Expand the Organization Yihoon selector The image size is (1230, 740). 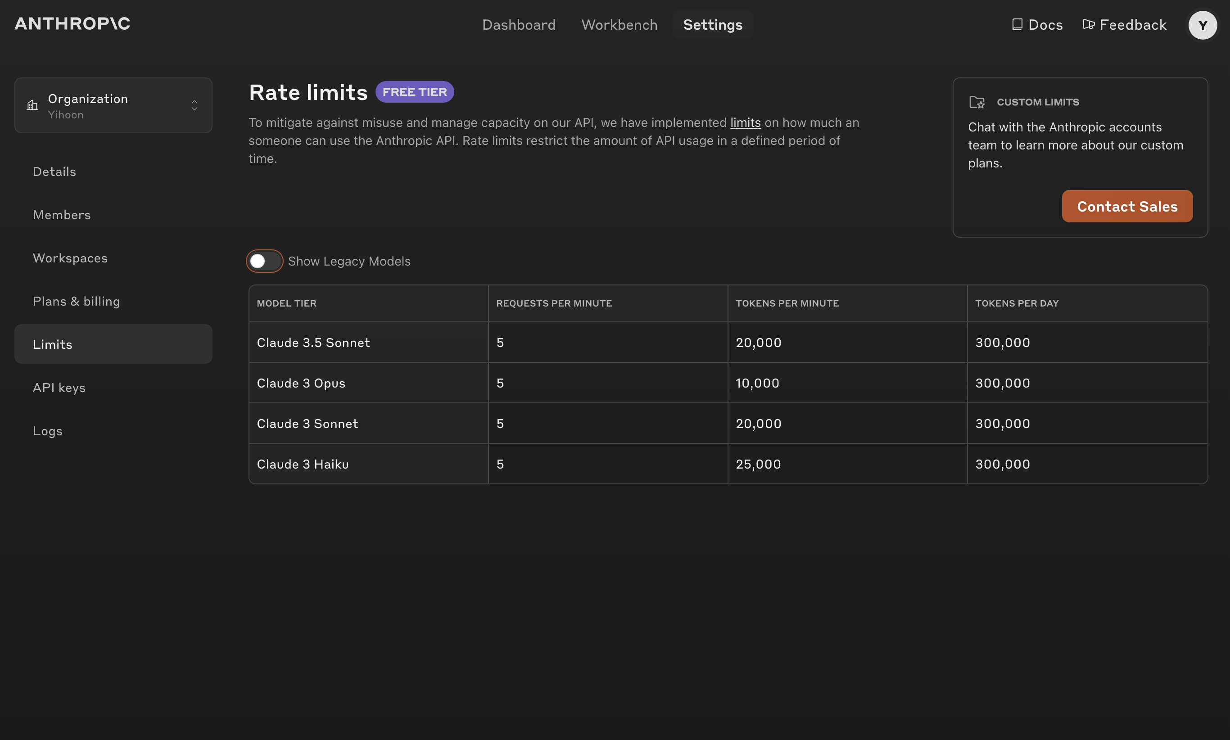coord(113,105)
